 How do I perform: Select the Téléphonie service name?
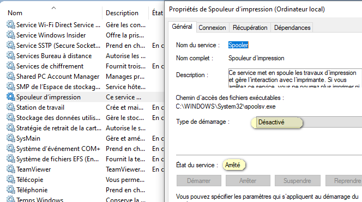tap(32, 190)
